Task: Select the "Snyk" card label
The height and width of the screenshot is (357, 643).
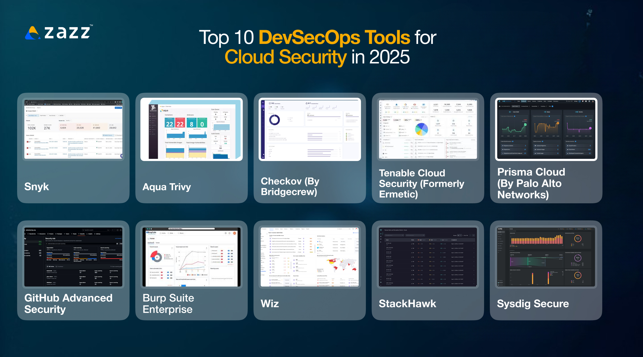Action: pyautogui.click(x=37, y=187)
